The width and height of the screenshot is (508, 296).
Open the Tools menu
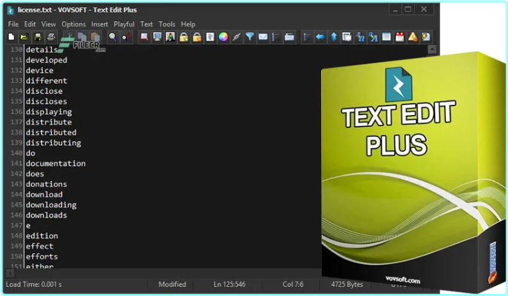[x=167, y=24]
